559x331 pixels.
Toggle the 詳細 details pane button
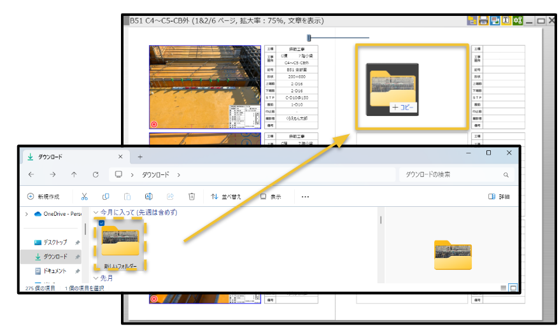499,197
